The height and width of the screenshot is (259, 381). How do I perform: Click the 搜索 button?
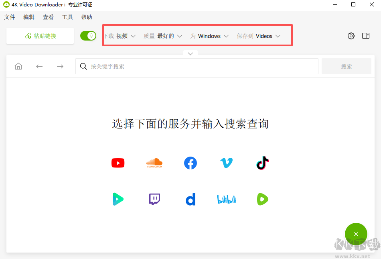[346, 66]
